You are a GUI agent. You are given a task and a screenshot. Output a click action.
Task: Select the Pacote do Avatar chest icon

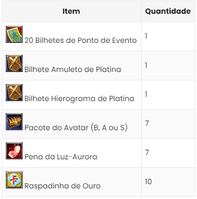(14, 122)
